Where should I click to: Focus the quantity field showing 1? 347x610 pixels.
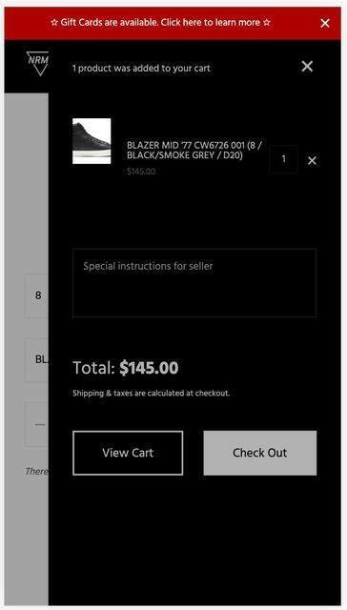pyautogui.click(x=284, y=159)
